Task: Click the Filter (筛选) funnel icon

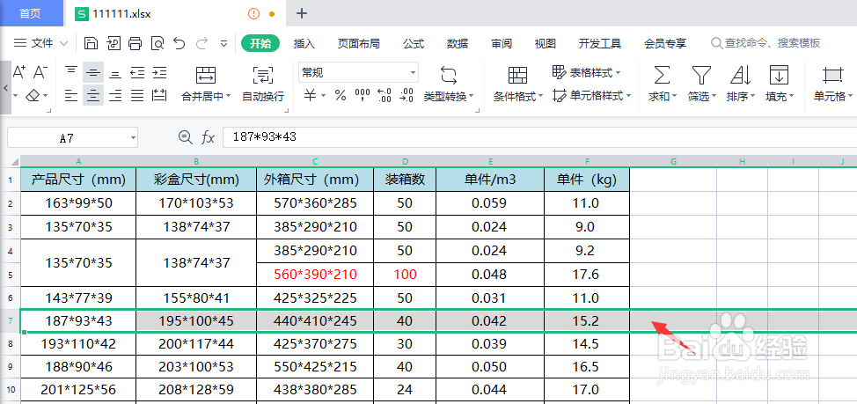Action: (x=701, y=74)
